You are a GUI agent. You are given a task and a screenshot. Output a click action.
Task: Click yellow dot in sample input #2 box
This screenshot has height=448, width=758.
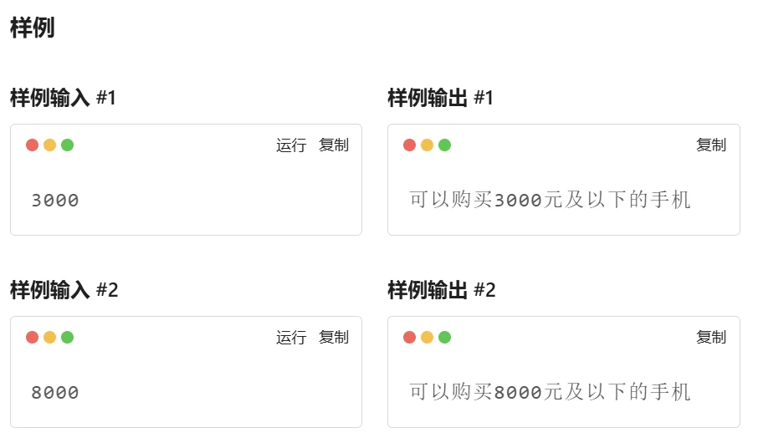(50, 337)
